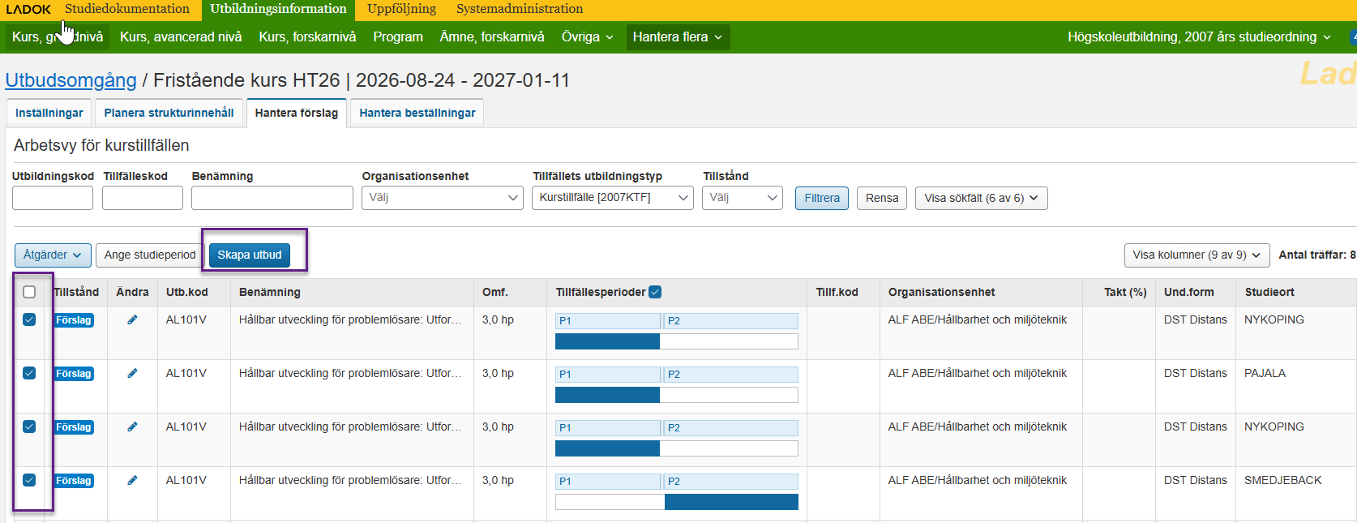The height and width of the screenshot is (523, 1357).
Task: Click the Benämning filter text field
Action: (x=272, y=198)
